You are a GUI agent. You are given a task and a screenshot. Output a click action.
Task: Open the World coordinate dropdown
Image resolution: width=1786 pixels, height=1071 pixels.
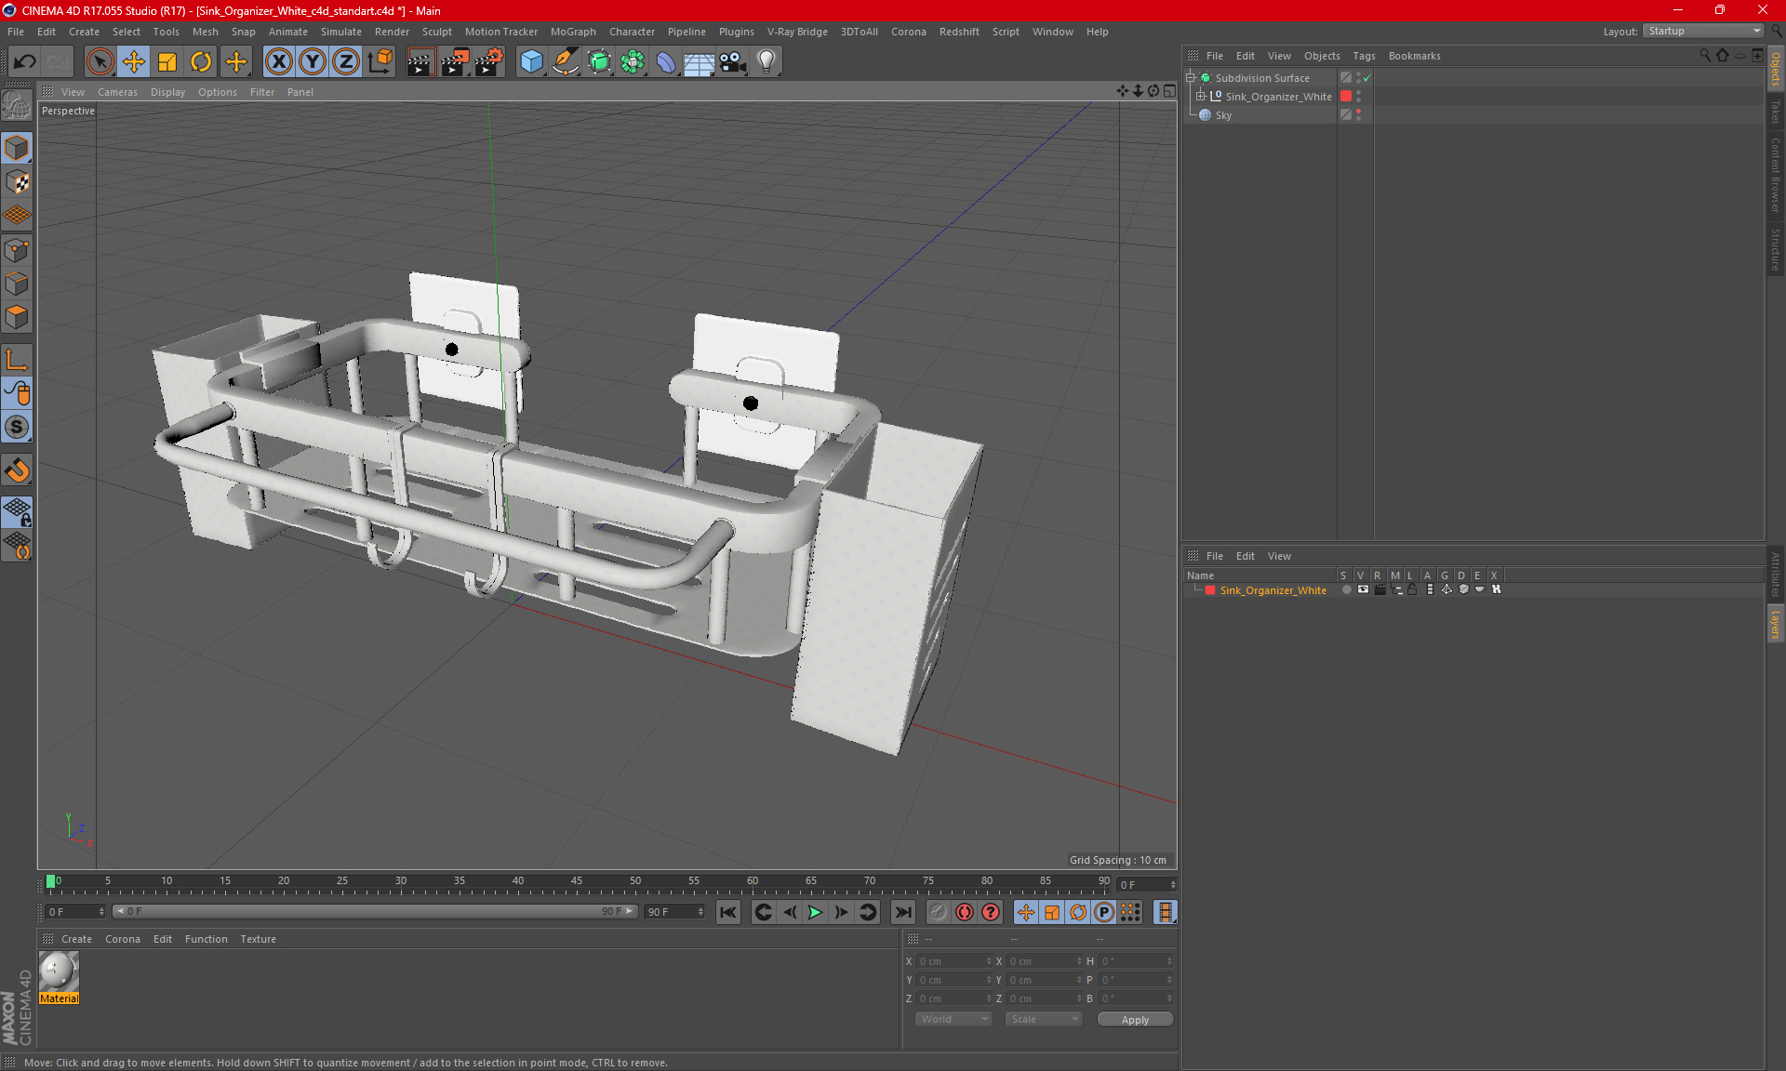coord(953,1019)
